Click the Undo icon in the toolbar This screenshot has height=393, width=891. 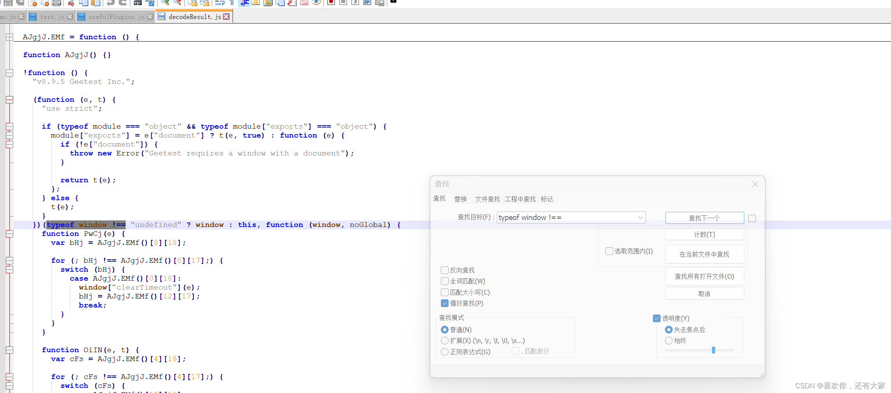(x=111, y=3)
